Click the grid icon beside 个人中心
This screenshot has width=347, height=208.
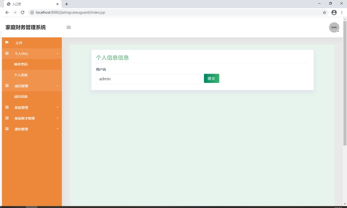(x=7, y=53)
